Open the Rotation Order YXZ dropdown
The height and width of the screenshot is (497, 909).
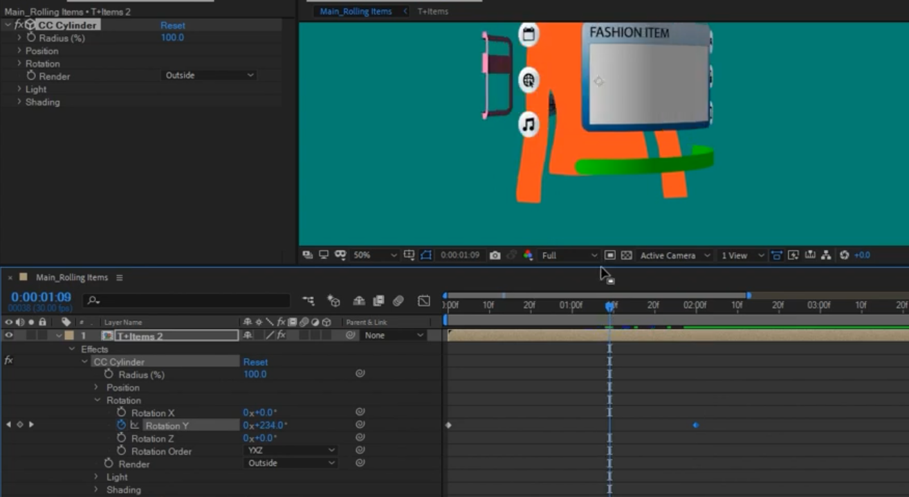point(291,451)
